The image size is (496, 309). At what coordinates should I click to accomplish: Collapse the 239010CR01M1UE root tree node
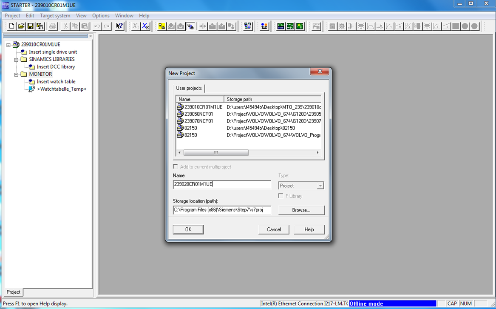(x=8, y=45)
